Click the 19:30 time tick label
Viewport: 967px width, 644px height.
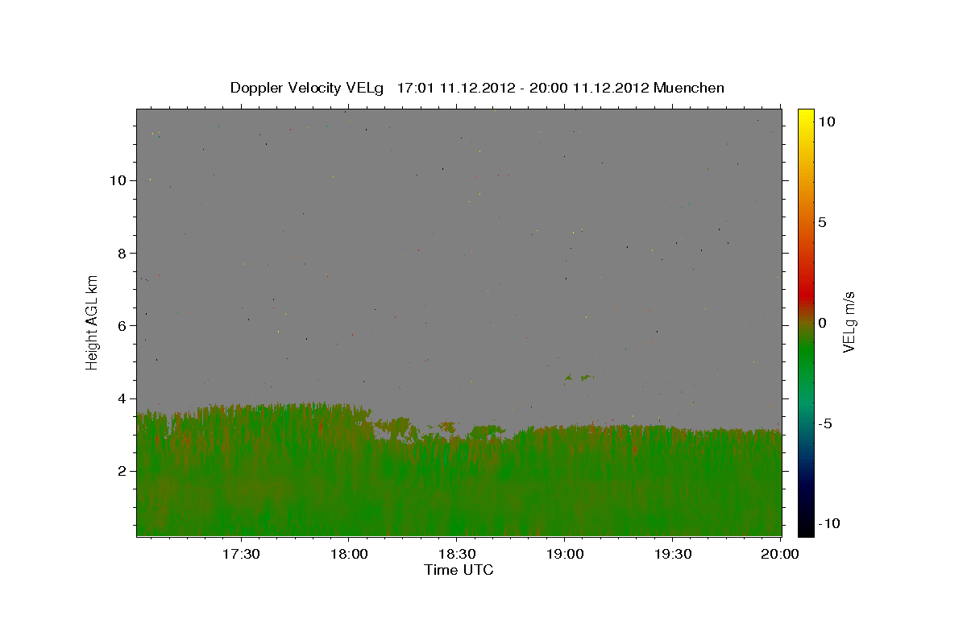pyautogui.click(x=672, y=554)
